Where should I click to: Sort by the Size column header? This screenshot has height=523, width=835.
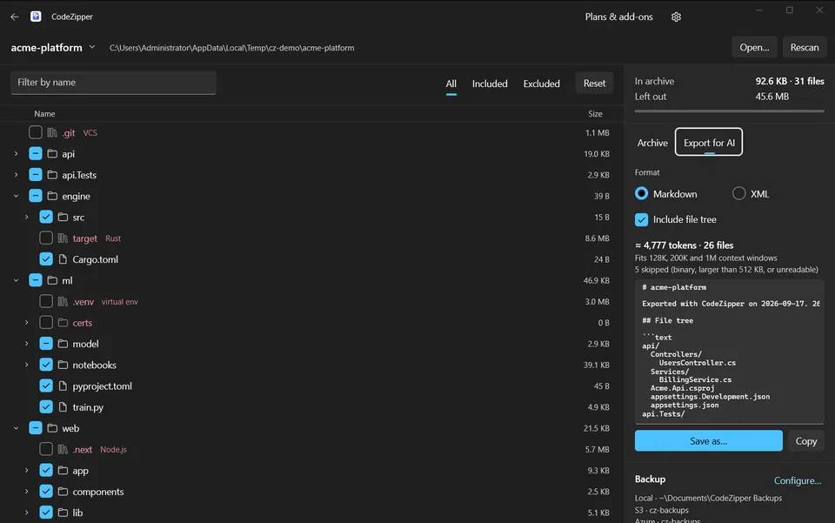coord(595,113)
